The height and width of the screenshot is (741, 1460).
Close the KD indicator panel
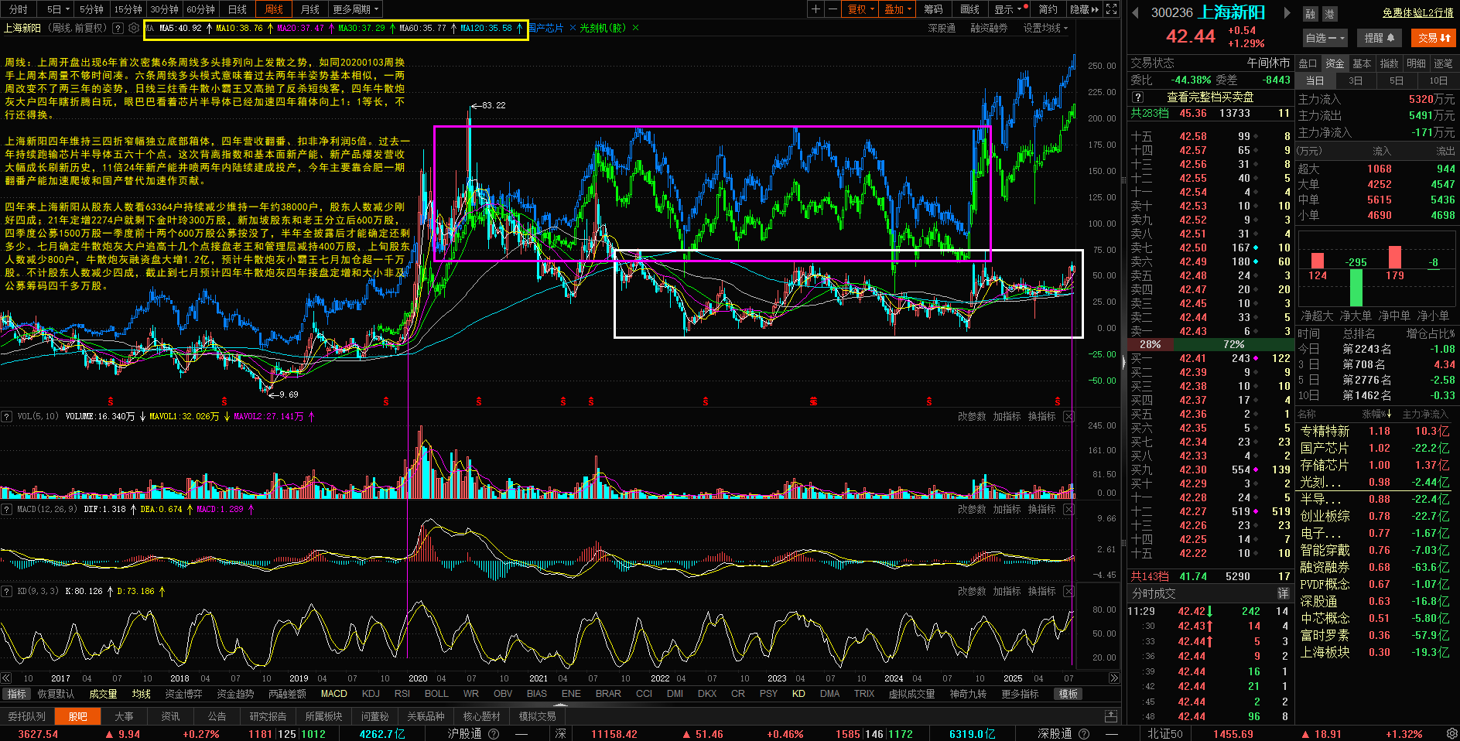pyautogui.click(x=1069, y=591)
